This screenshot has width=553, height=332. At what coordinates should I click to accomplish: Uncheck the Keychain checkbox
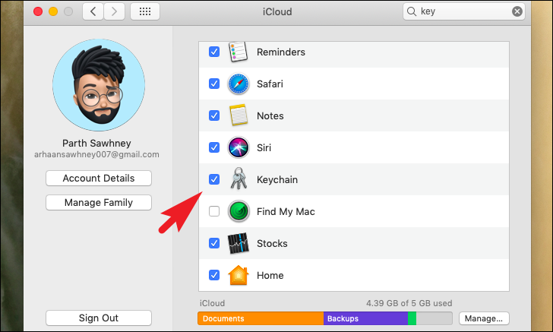[x=214, y=179]
